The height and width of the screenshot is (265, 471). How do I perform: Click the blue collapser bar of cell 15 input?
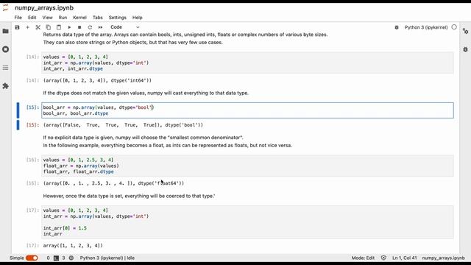[18, 110]
